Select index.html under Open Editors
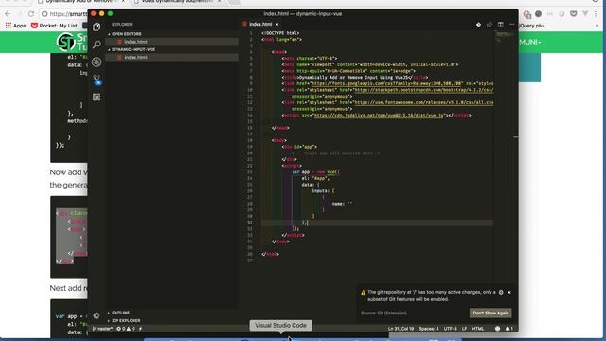The width and height of the screenshot is (606, 341). [x=172, y=42]
